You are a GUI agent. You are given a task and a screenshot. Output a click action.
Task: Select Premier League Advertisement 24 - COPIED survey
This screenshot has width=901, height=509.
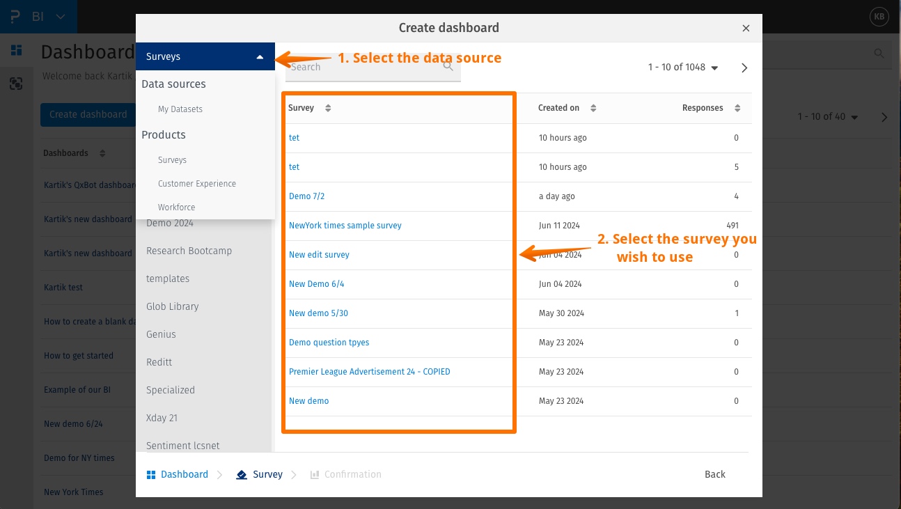pyautogui.click(x=369, y=372)
